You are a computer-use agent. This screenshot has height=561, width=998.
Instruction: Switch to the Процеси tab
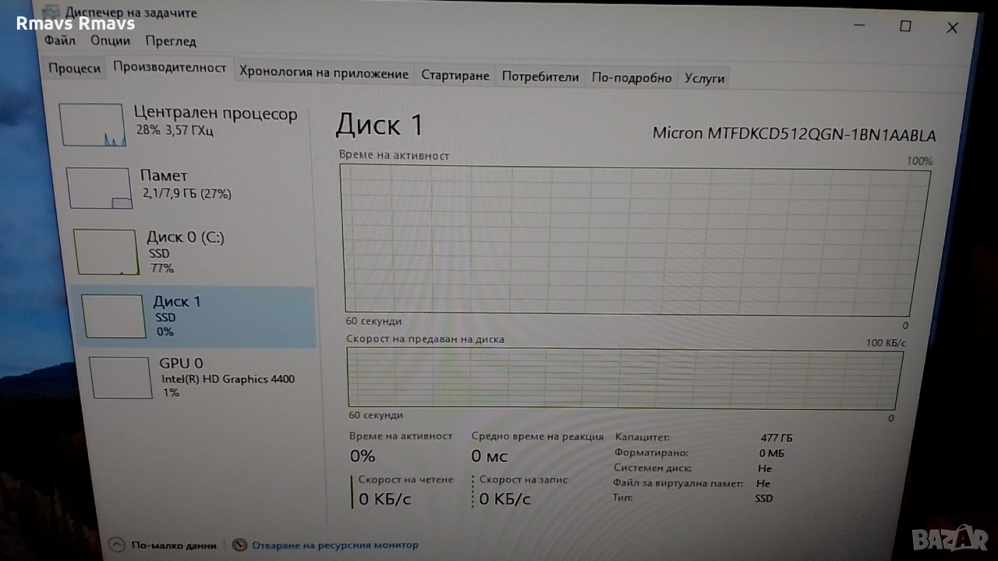[x=74, y=69]
